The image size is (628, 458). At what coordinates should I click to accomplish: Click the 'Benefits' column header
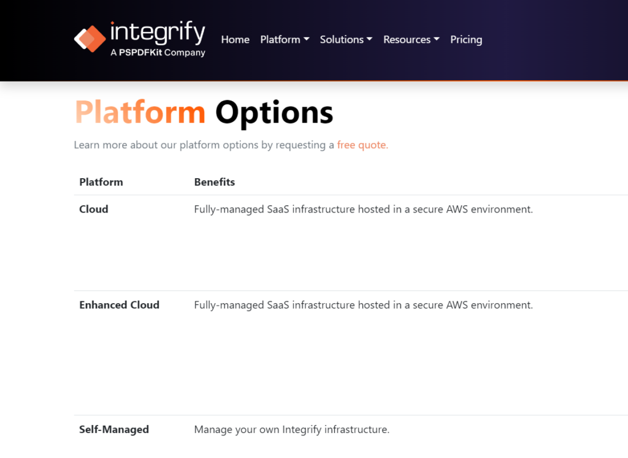click(x=214, y=182)
